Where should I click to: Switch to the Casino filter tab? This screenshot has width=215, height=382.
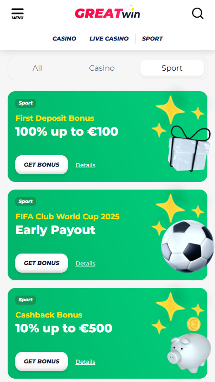[x=102, y=68]
